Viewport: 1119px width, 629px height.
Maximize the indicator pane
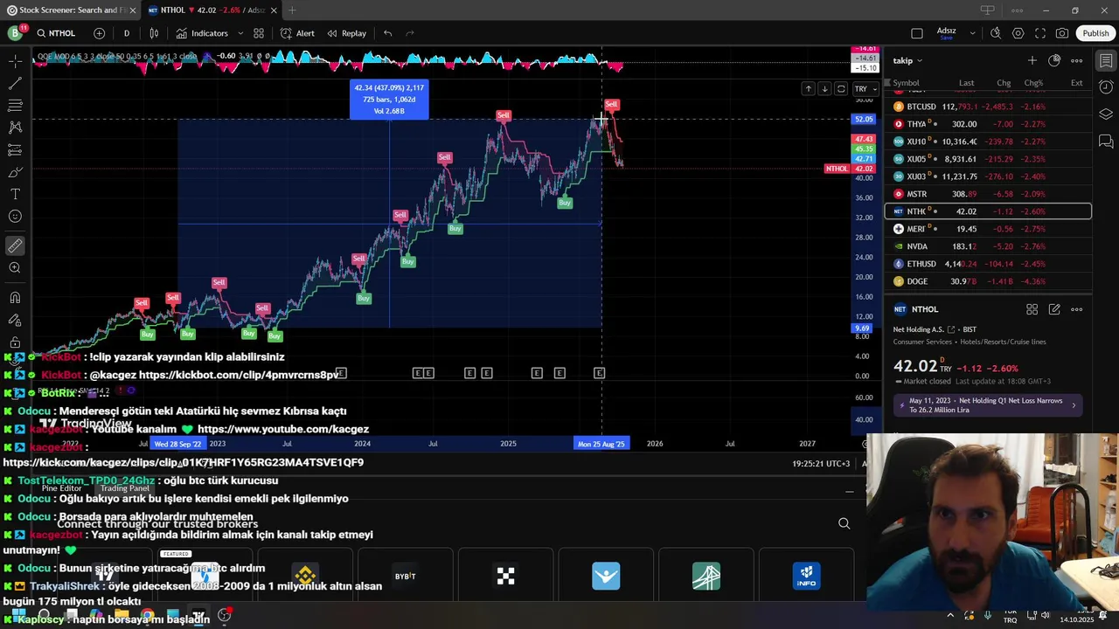pyautogui.click(x=841, y=89)
